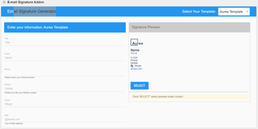Click the Aurea logo in preview

pos(137,42)
